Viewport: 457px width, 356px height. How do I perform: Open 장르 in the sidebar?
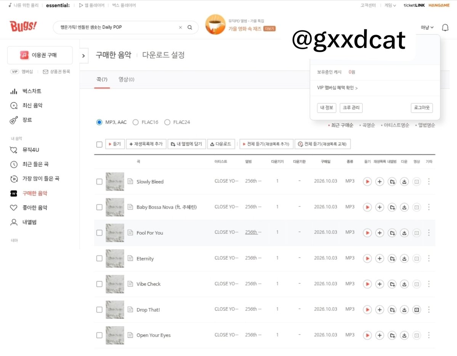click(x=27, y=120)
